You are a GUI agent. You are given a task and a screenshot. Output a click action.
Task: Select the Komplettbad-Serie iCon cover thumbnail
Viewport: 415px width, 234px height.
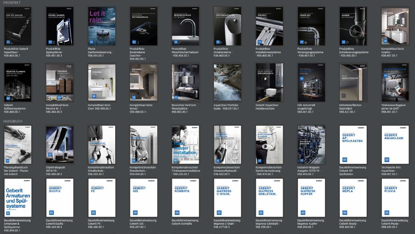[102, 83]
